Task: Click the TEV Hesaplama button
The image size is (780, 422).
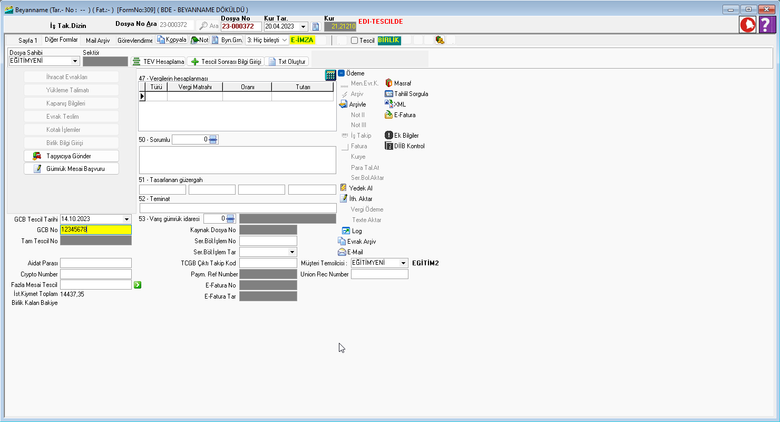Action: tap(158, 62)
